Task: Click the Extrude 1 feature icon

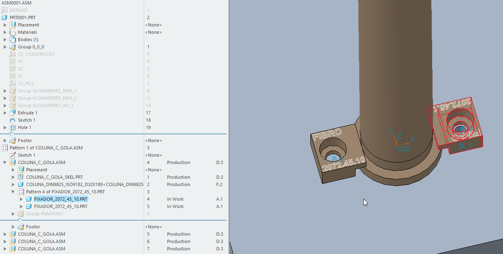Action: tap(13, 113)
